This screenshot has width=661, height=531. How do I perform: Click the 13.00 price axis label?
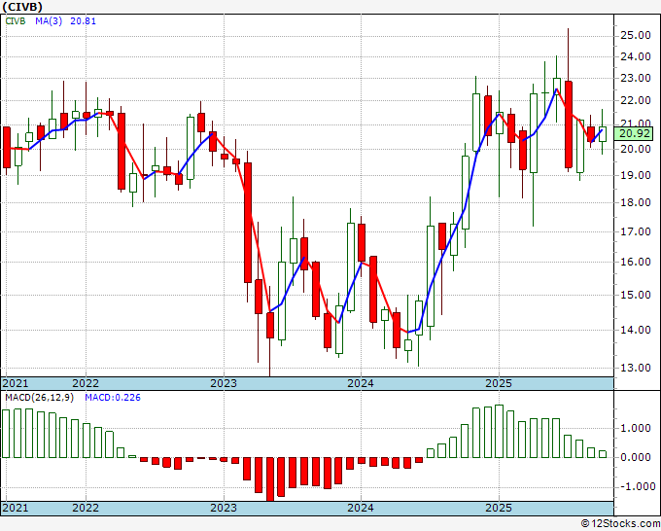pyautogui.click(x=636, y=368)
